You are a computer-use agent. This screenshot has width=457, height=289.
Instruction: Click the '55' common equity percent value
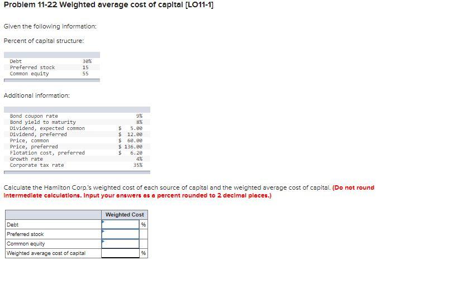tap(85, 74)
